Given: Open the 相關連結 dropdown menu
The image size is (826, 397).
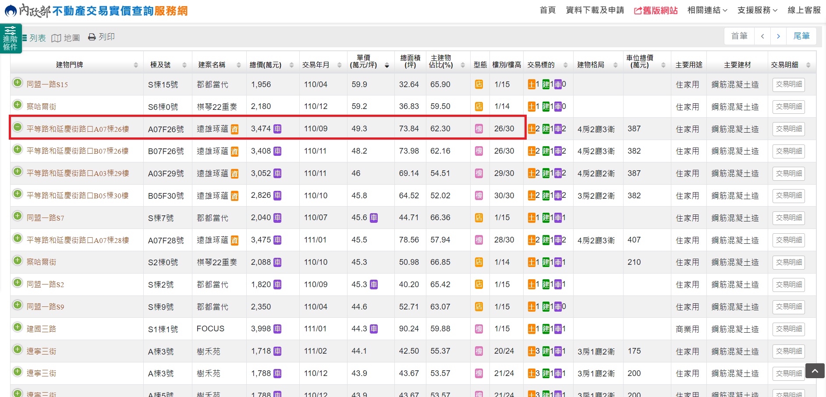Looking at the screenshot, I should [707, 10].
